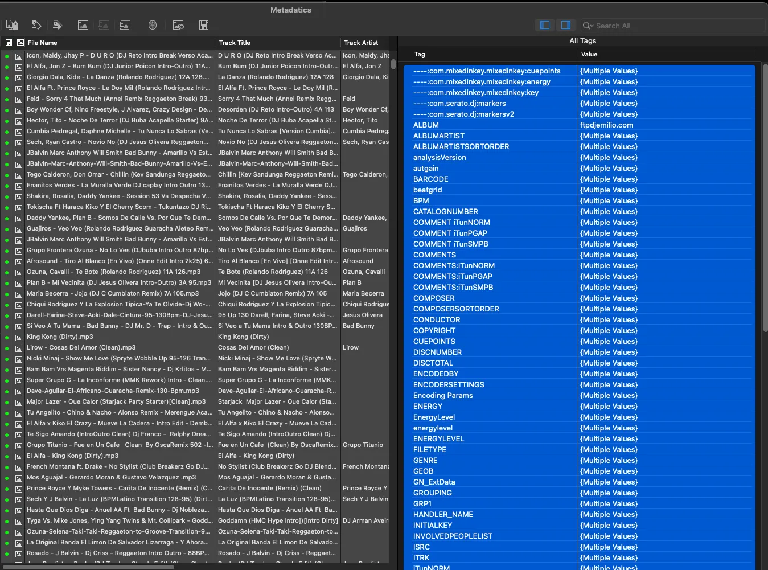Screen dimensions: 768x570
Task: Click the floppy disk save toolbar icon
Action: click(x=204, y=25)
